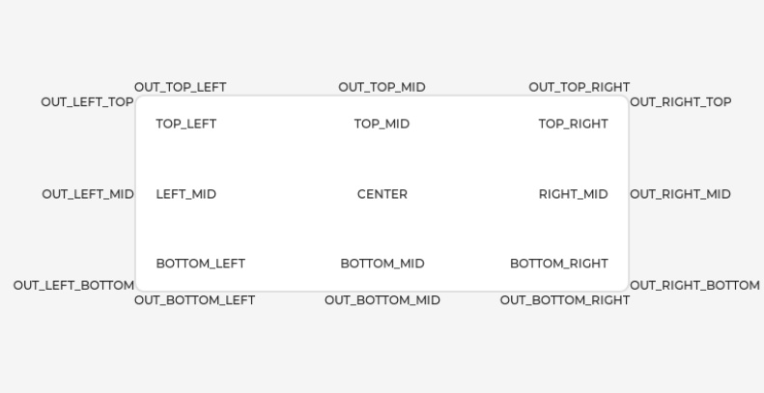The height and width of the screenshot is (393, 764).
Task: Click the OUT_RIGHT_BOTTOM label
Action: pos(695,286)
